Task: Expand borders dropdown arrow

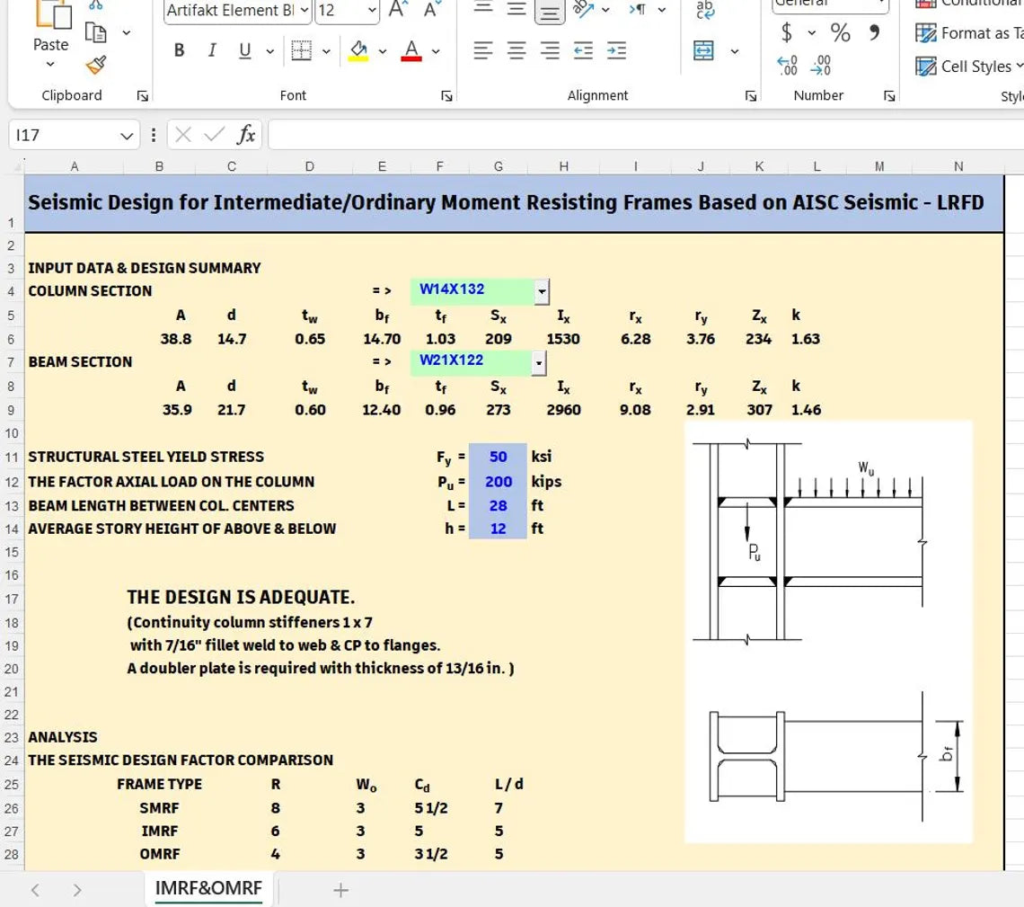Action: coord(327,51)
